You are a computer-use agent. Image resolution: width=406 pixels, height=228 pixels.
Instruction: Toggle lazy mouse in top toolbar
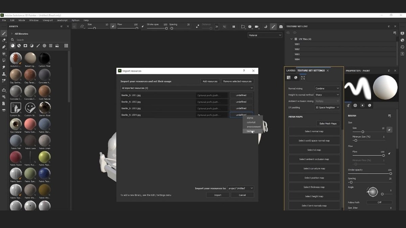point(197,26)
